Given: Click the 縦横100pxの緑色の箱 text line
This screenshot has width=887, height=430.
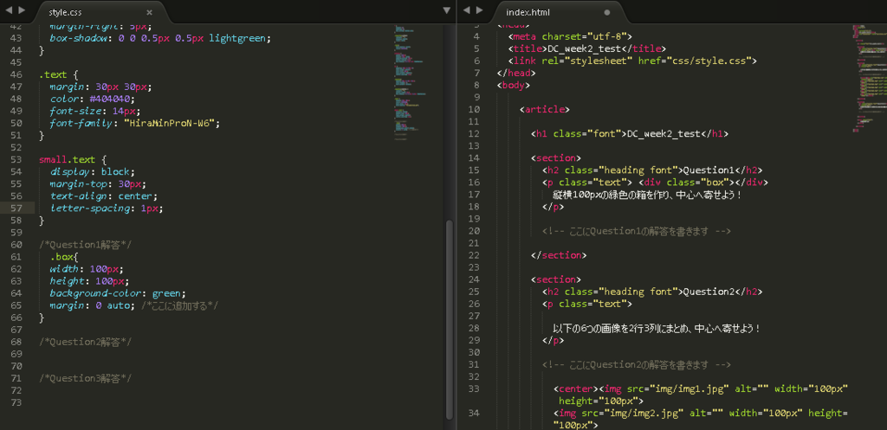Looking at the screenshot, I should point(647,195).
